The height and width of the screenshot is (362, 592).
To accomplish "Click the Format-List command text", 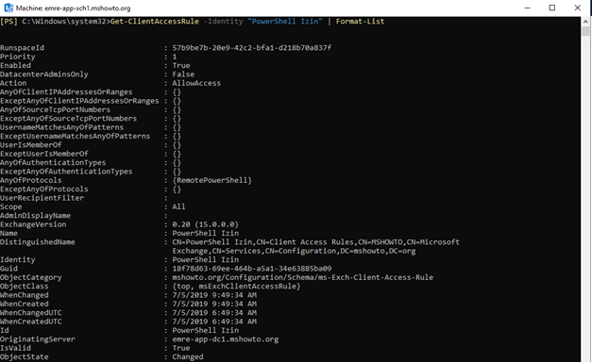I will coord(360,22).
